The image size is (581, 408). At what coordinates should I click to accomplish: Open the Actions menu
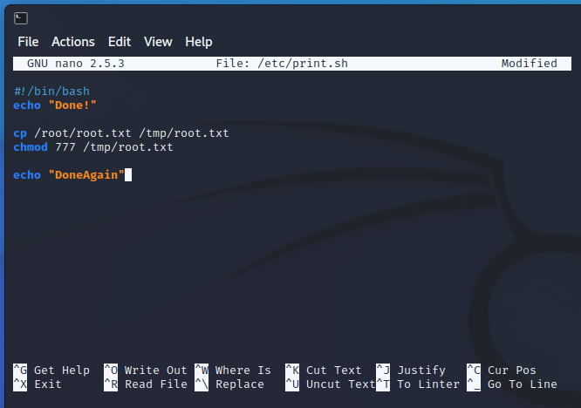[x=73, y=42]
